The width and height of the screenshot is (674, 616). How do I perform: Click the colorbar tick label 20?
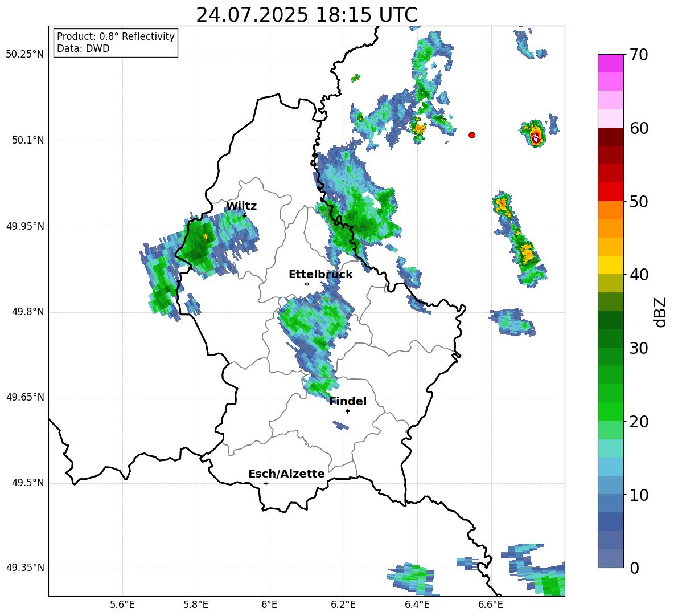click(639, 422)
